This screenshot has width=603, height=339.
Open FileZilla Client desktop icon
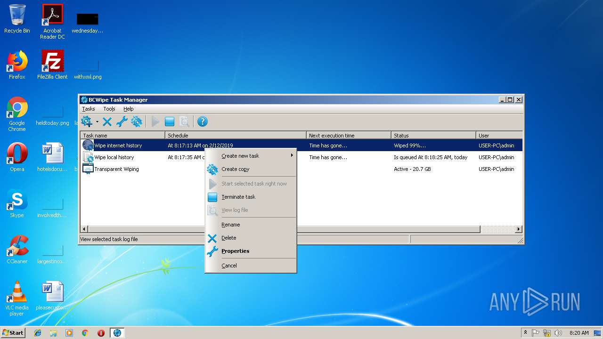click(52, 65)
